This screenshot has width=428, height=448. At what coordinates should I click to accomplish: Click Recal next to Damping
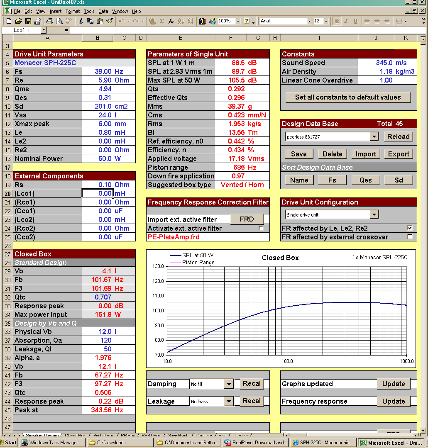click(x=252, y=383)
